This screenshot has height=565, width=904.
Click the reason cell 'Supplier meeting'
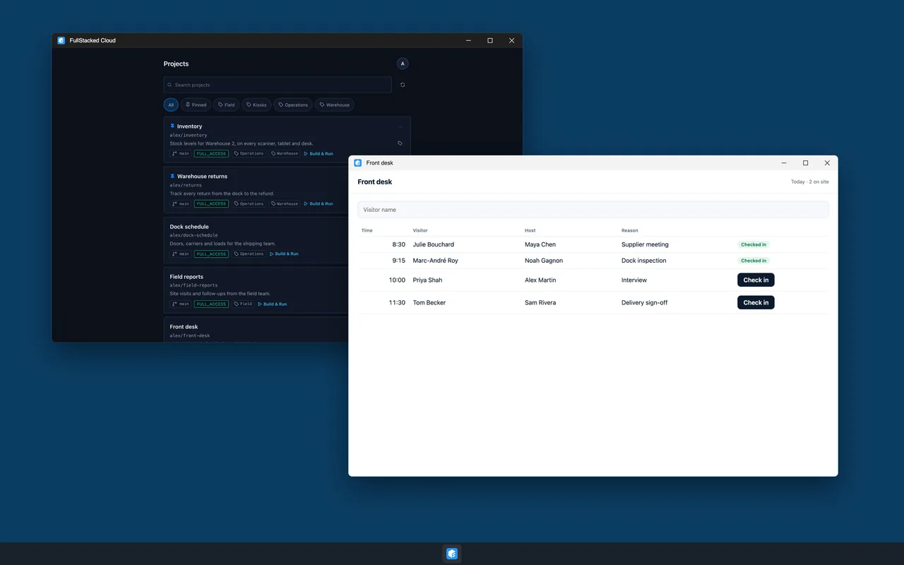click(645, 244)
